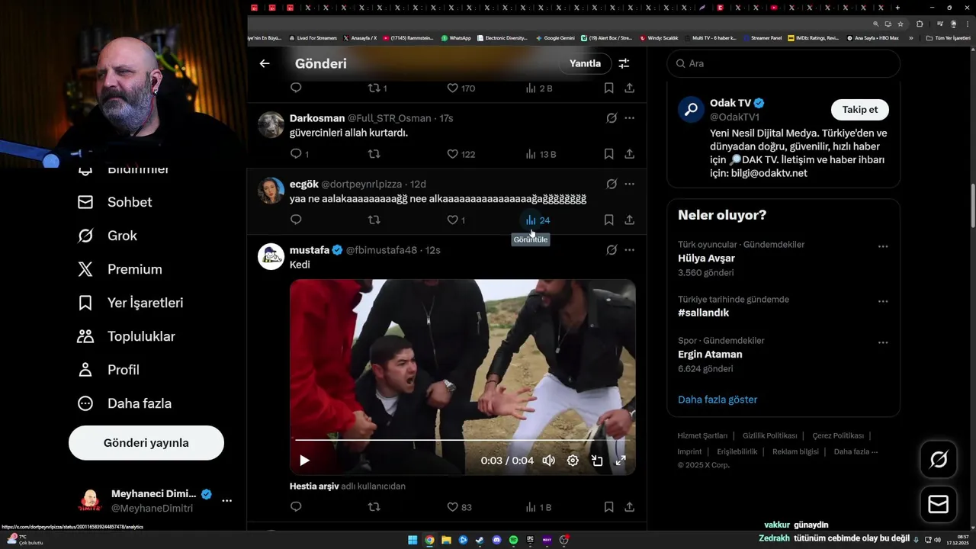Click the Yanıtla button

click(x=585, y=63)
